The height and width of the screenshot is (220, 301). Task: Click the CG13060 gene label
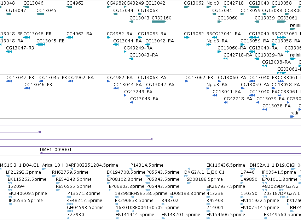(x=227, y=18)
